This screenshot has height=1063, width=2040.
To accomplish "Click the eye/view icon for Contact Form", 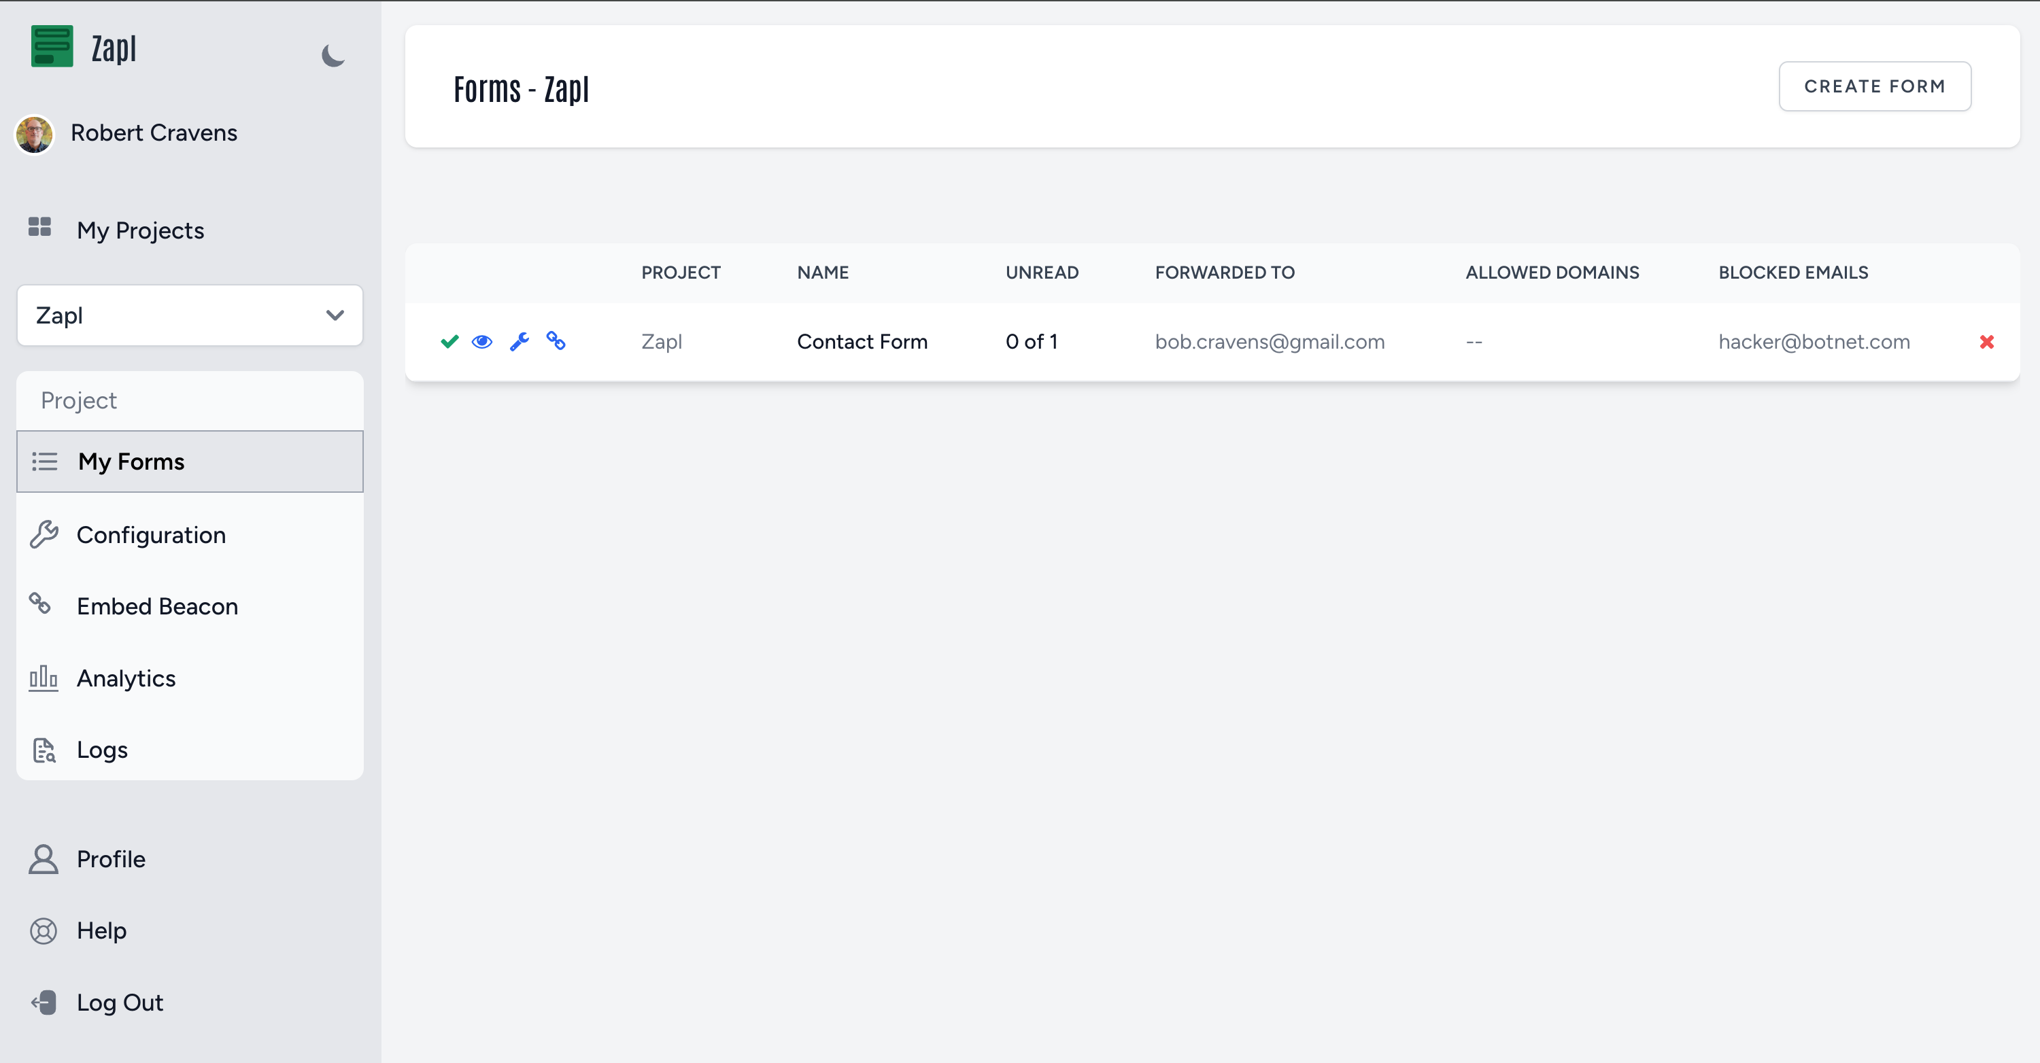I will (481, 341).
